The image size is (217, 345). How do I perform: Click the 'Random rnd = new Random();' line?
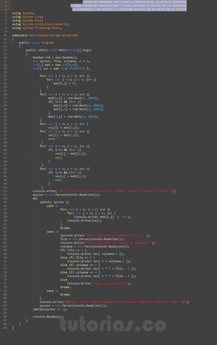tap(55, 57)
